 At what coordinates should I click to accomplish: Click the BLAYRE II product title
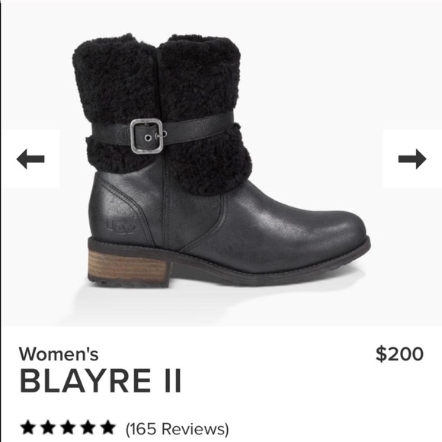(101, 381)
